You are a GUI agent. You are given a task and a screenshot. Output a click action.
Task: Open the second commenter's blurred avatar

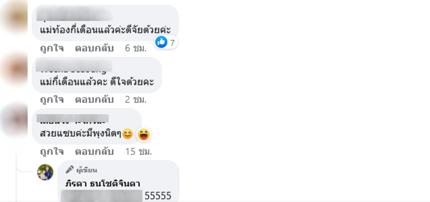coord(14,69)
